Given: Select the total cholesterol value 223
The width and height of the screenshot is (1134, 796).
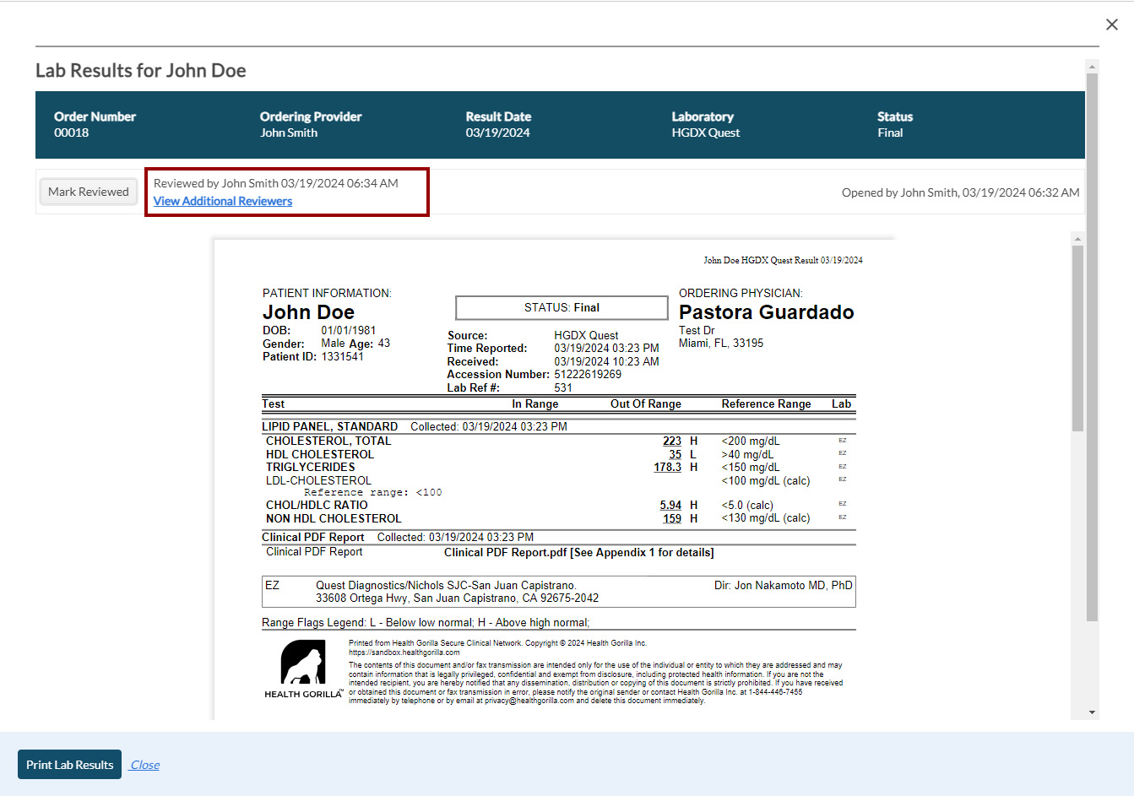Looking at the screenshot, I should pos(672,441).
